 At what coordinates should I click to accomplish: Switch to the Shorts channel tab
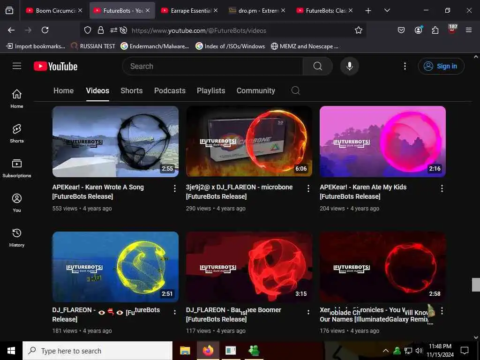coord(132,90)
